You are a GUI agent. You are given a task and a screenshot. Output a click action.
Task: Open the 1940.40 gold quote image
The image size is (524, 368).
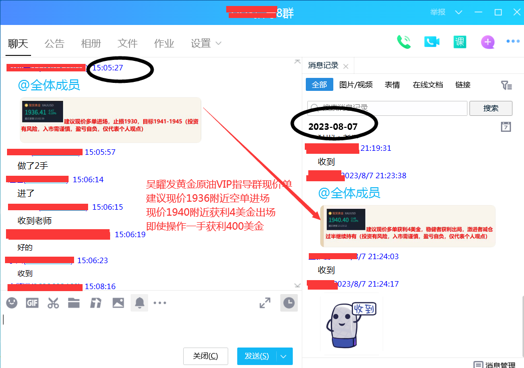(x=346, y=219)
